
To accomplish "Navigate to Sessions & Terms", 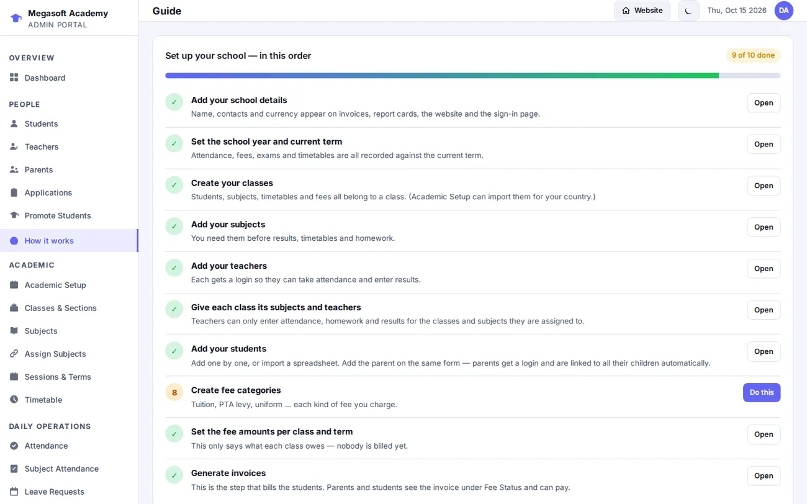I will (69, 377).
